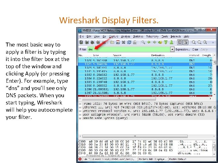218x163 pixels.
Task: Click the packet list vertical scrollbar
Action: [x=214, y=62]
